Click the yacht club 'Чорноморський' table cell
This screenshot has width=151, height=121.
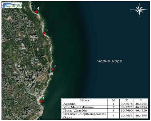click(85, 115)
